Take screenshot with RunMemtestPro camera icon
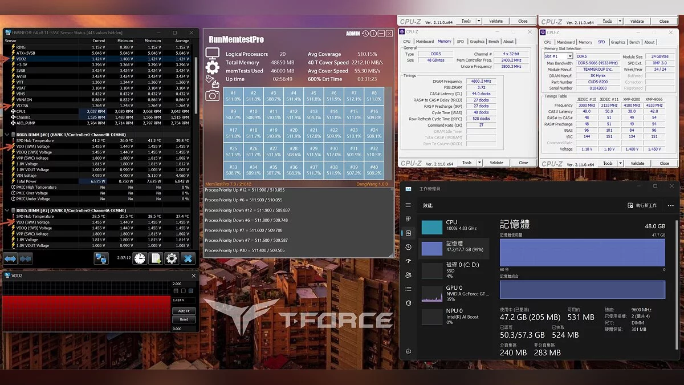 213,95
